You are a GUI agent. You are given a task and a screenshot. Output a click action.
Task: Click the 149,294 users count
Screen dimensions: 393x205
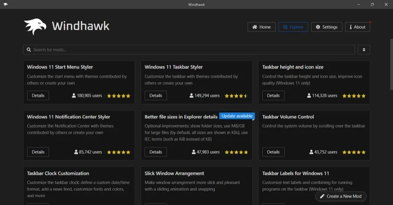pos(207,96)
